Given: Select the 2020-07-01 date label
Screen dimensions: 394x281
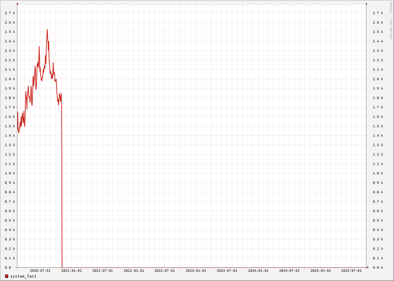Looking at the screenshot, I should point(40,271).
